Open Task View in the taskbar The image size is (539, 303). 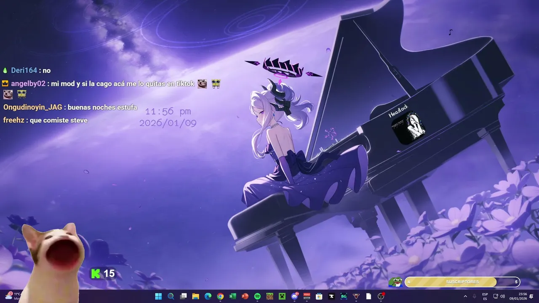click(x=183, y=296)
